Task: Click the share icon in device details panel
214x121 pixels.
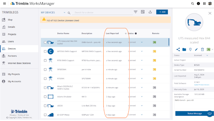Action: click(x=178, y=49)
